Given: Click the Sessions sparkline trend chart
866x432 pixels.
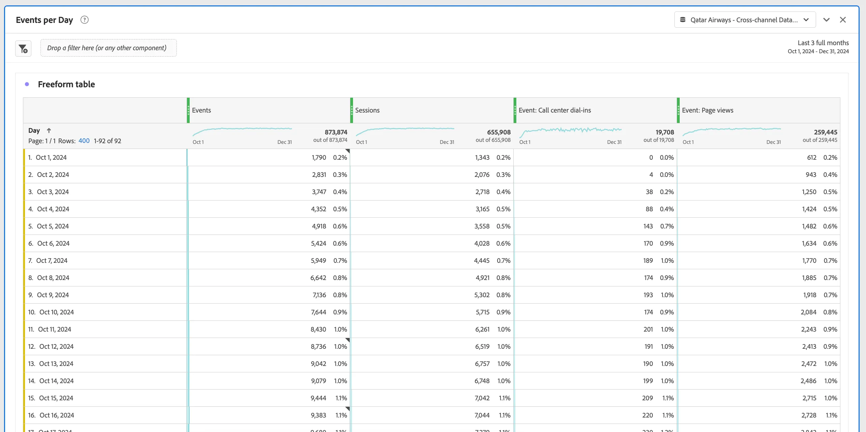Looking at the screenshot, I should (x=405, y=131).
